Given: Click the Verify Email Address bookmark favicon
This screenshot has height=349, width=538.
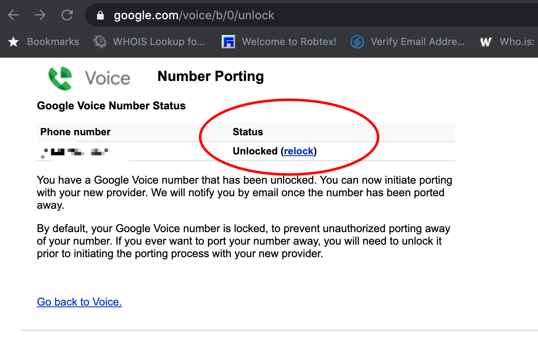Looking at the screenshot, I should tap(357, 42).
